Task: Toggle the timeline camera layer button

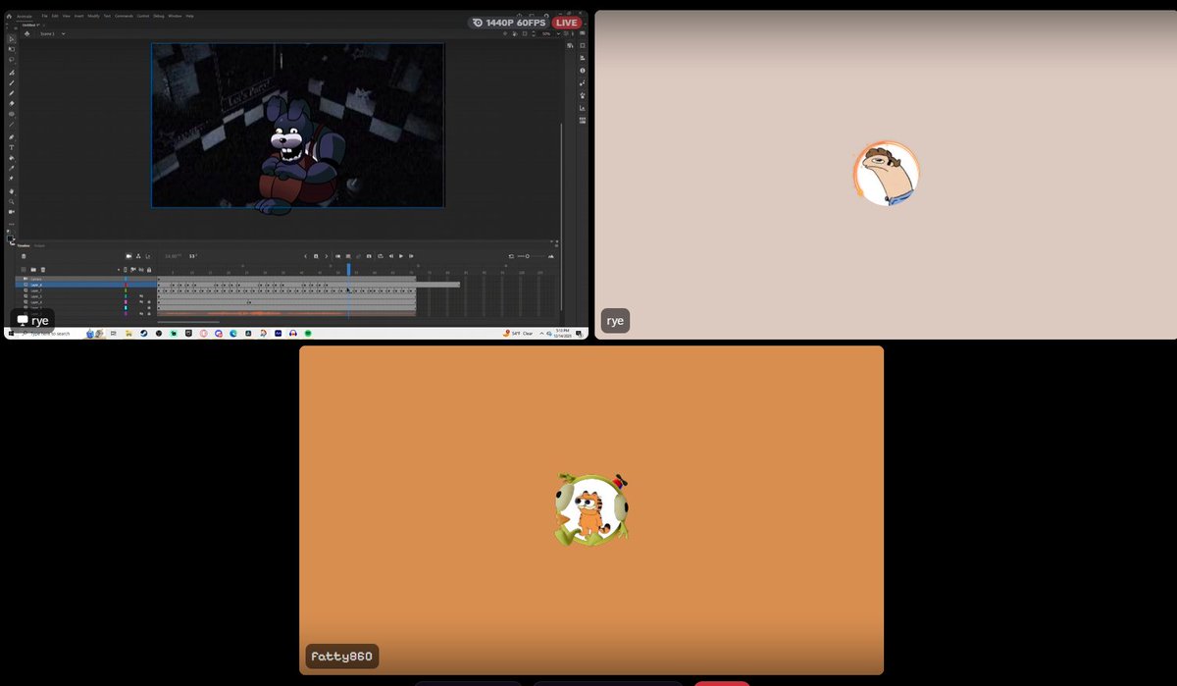Action: coord(128,256)
